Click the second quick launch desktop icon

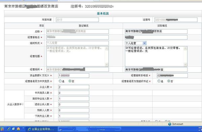tap(14, 129)
